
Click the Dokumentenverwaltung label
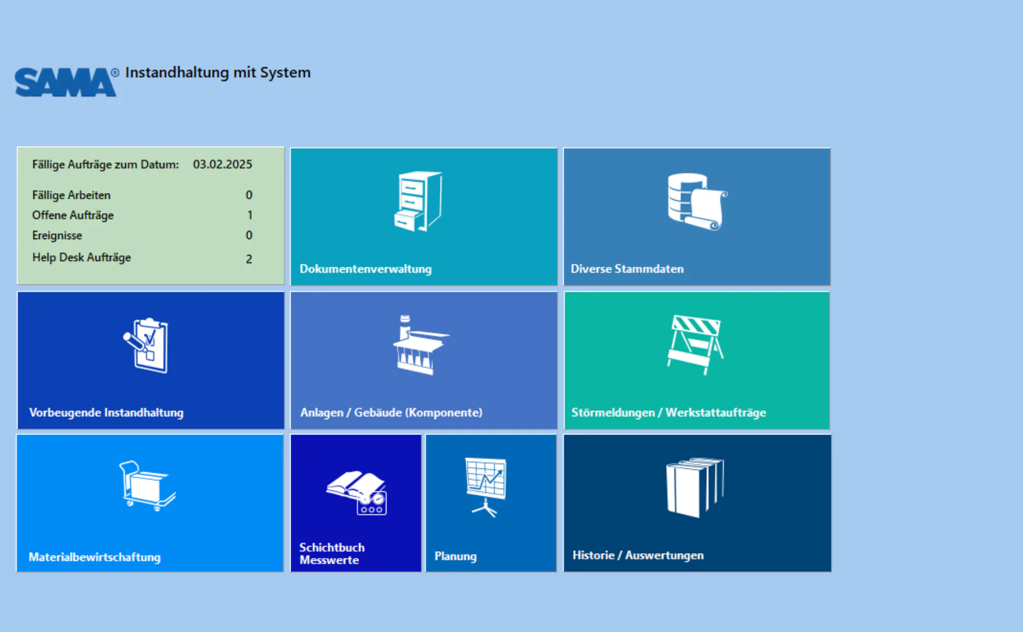(366, 269)
